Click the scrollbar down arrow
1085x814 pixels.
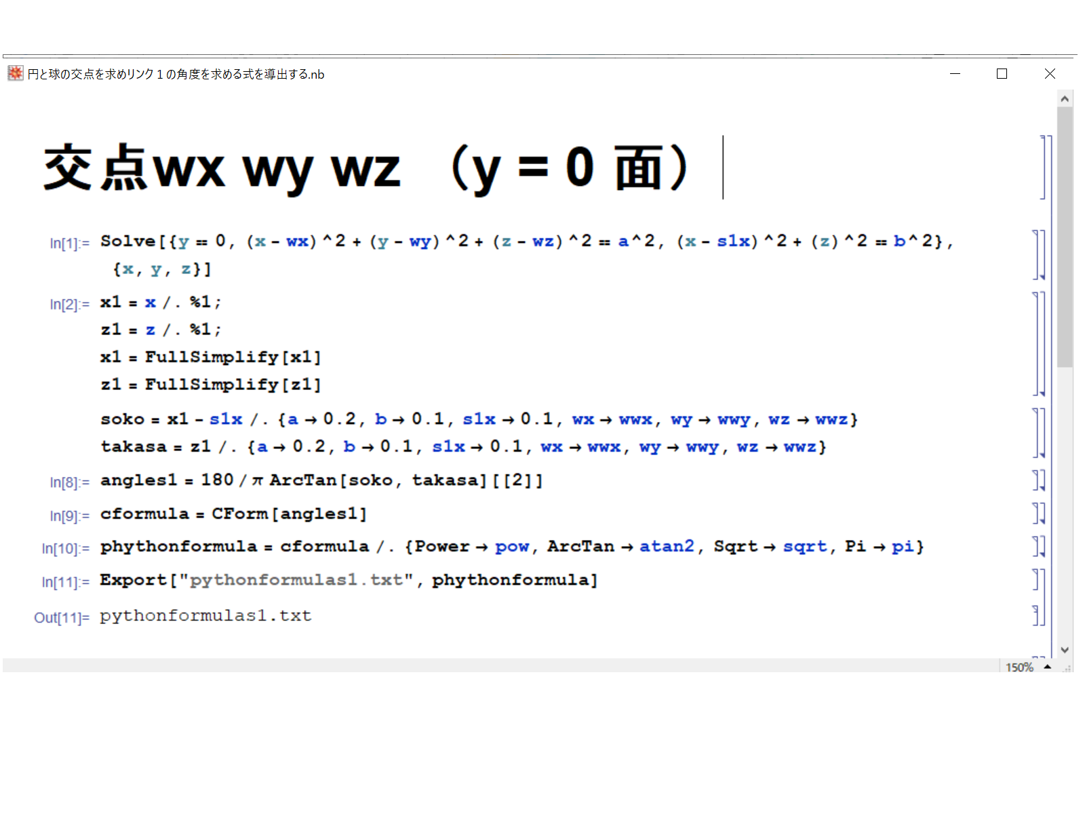[x=1065, y=650]
